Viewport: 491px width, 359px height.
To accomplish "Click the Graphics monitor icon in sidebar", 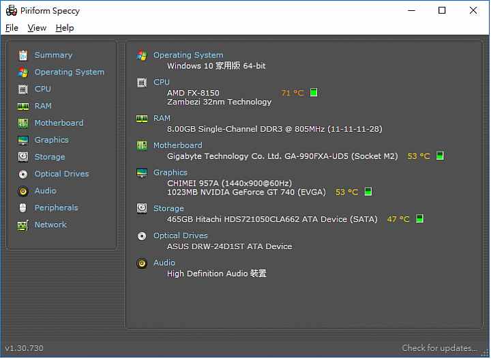I will (23, 141).
